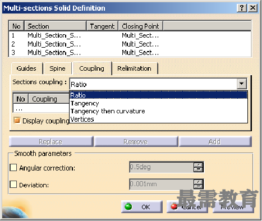This screenshot has width=262, height=221.
Task: Click the No column header in sections table
Action: pos(16,26)
